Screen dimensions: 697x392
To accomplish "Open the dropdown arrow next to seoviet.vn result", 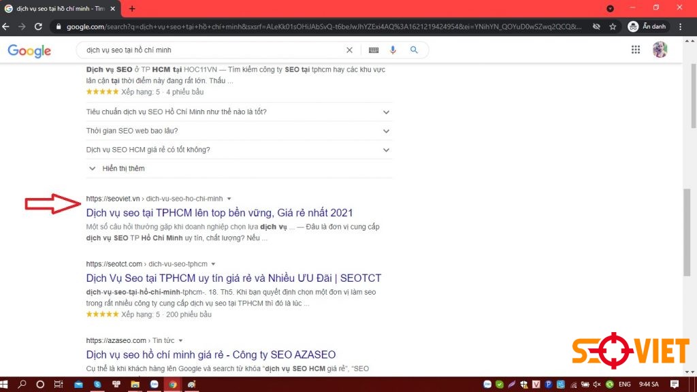I will (229, 198).
